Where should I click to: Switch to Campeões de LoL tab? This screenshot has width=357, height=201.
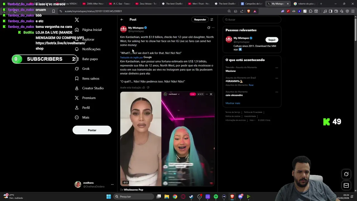251,4
